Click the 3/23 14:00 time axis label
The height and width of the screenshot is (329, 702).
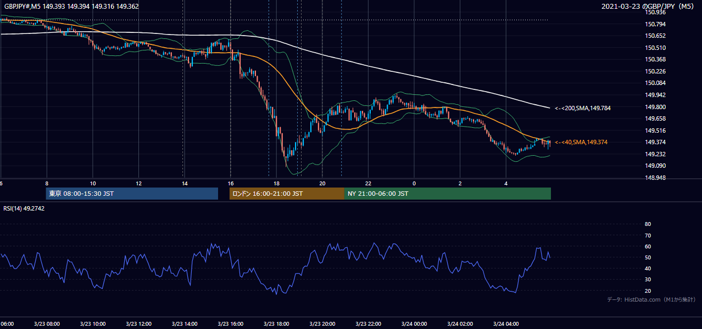point(184,324)
